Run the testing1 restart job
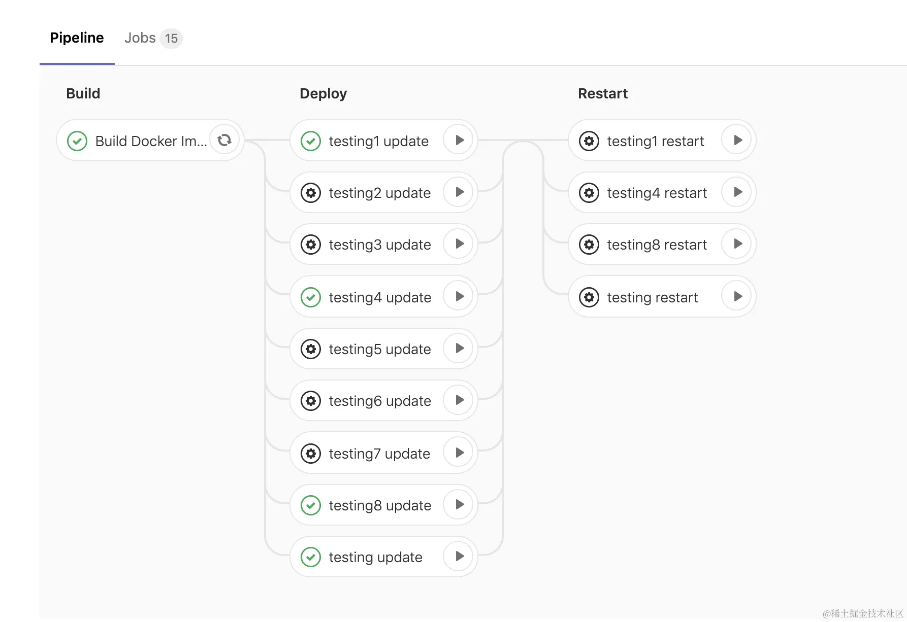 (738, 140)
